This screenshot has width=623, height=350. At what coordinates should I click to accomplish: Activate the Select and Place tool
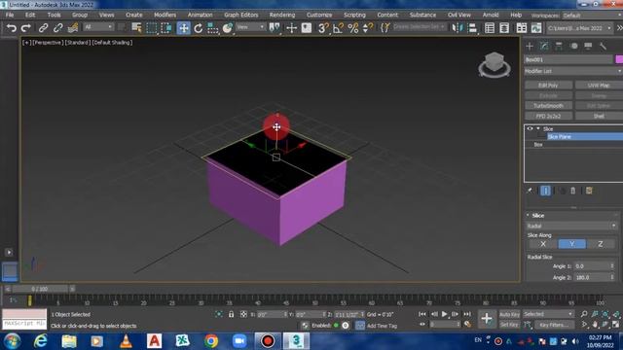coord(227,28)
